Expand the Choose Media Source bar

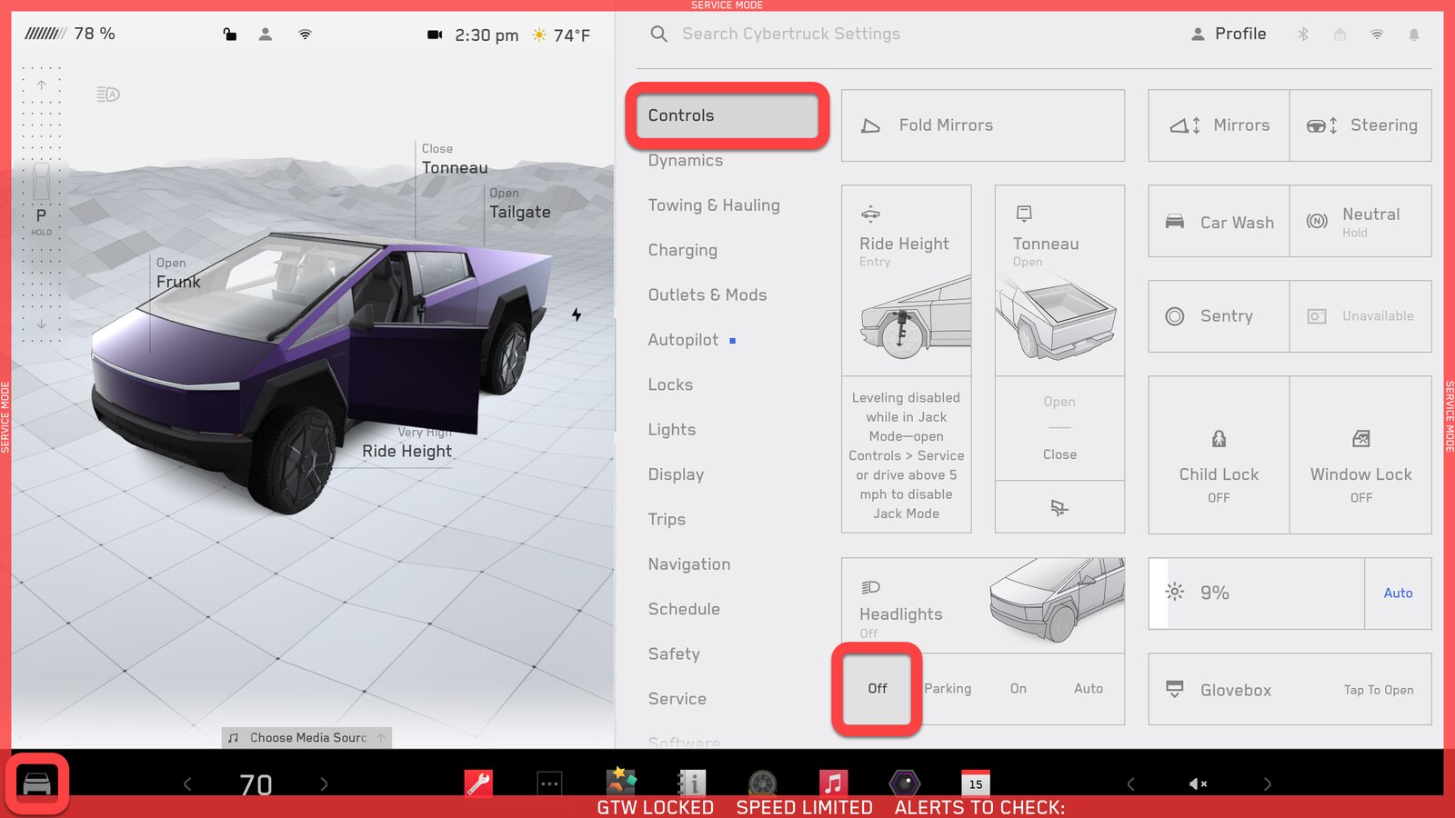click(x=306, y=737)
